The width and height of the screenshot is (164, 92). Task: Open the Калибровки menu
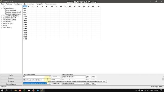(x=18, y=4)
